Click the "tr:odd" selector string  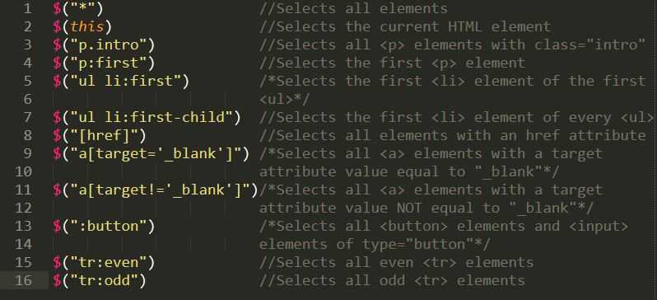[x=104, y=280]
